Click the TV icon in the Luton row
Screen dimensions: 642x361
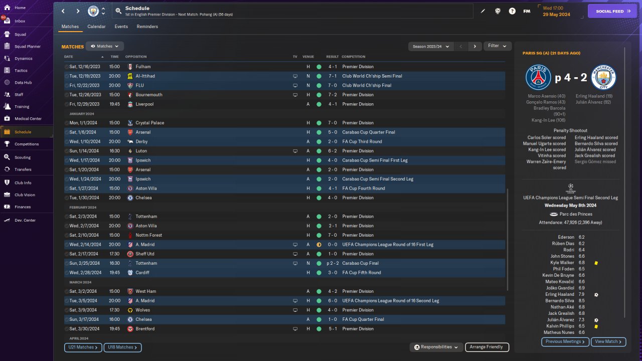click(295, 151)
